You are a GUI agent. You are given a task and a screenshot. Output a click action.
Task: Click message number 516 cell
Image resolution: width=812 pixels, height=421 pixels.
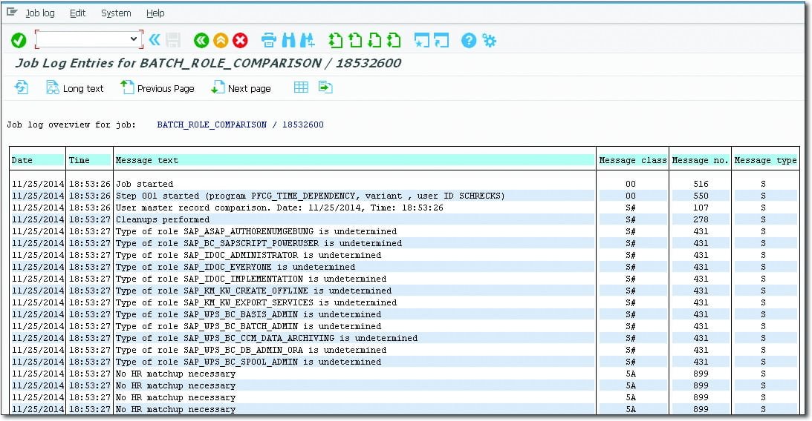pyautogui.click(x=701, y=184)
